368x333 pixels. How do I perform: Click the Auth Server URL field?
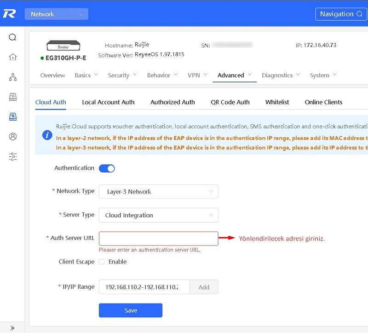158,239
